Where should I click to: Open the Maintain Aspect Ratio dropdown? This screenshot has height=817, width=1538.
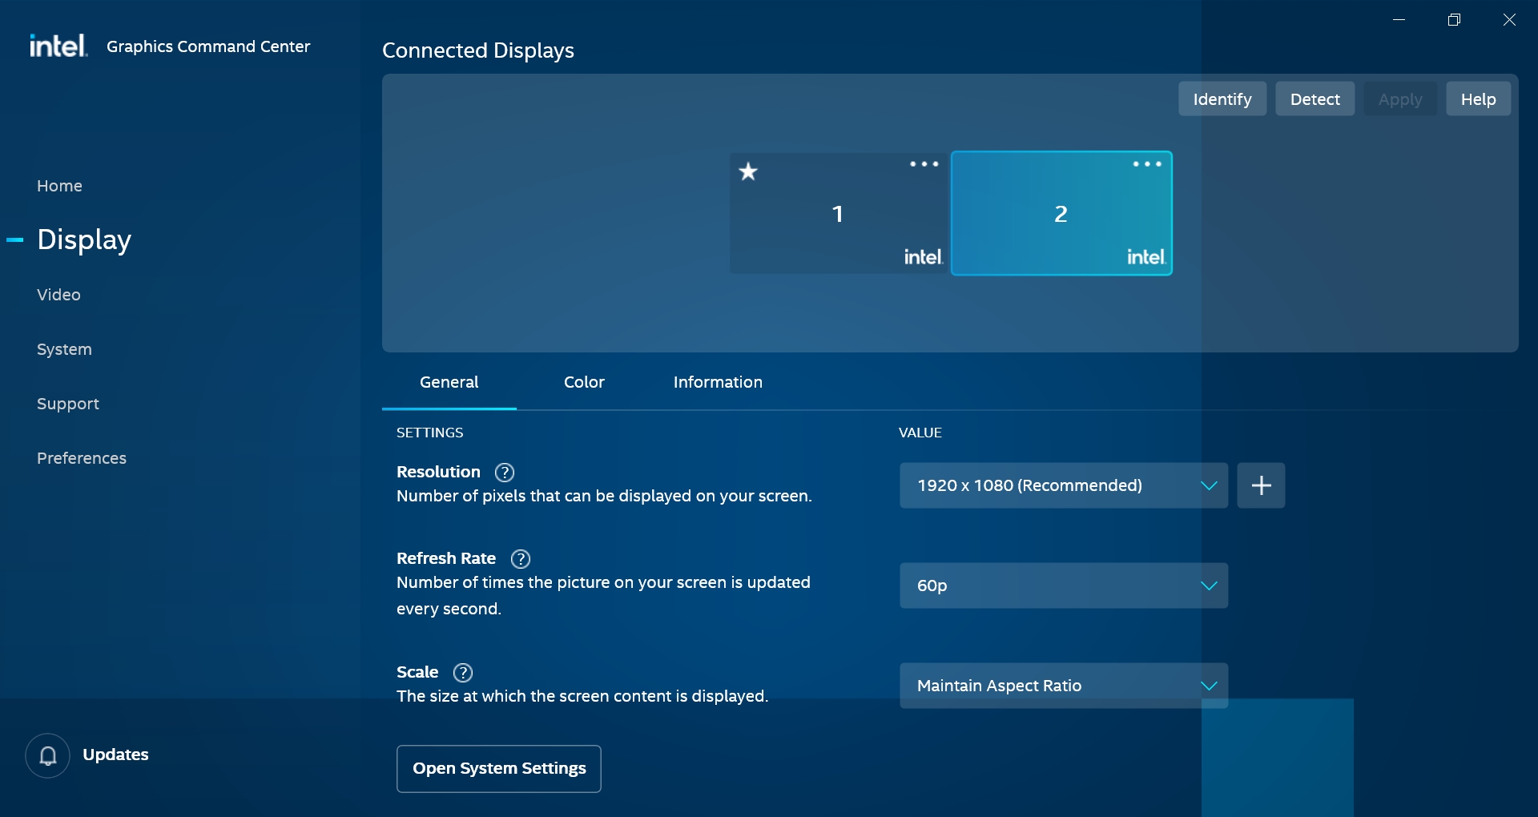click(1063, 686)
